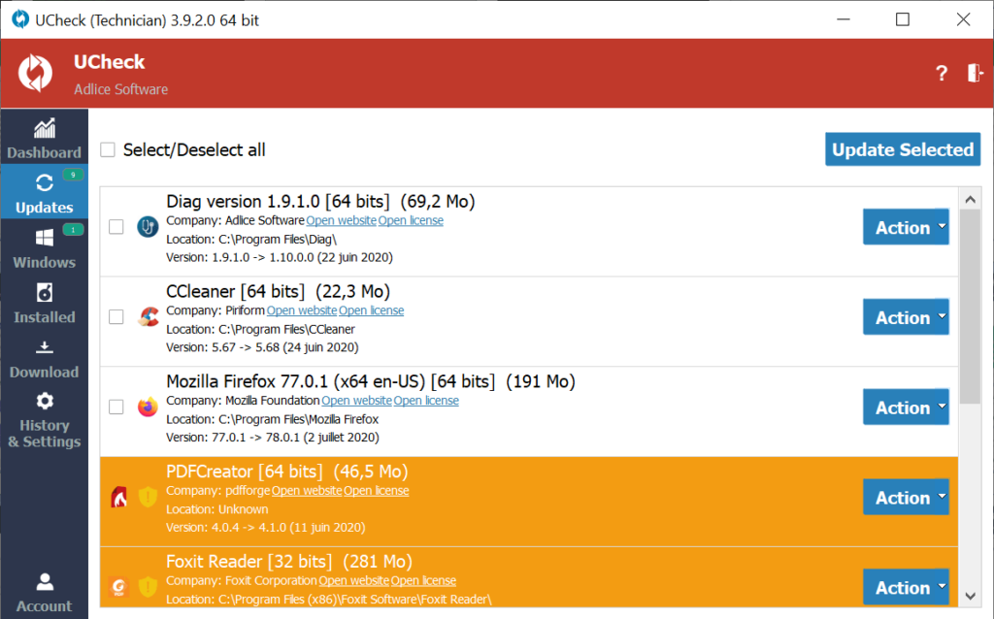This screenshot has height=619, width=994.
Task: Tick the Mozilla Firefox update checkbox
Action: pos(116,407)
